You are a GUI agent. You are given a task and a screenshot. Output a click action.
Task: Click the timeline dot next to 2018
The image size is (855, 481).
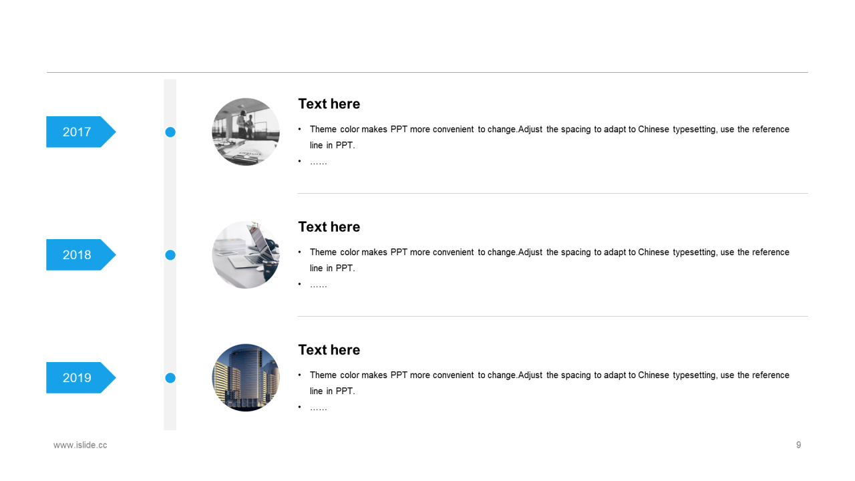tap(170, 255)
